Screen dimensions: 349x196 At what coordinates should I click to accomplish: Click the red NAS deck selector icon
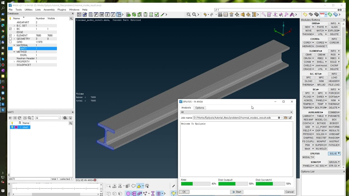pyautogui.click(x=322, y=14)
